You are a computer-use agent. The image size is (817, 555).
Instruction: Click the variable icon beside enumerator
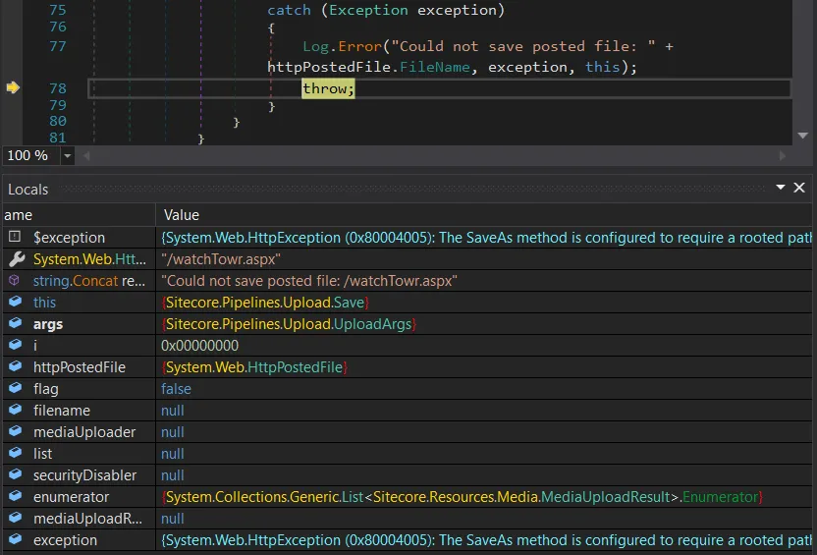(x=16, y=496)
